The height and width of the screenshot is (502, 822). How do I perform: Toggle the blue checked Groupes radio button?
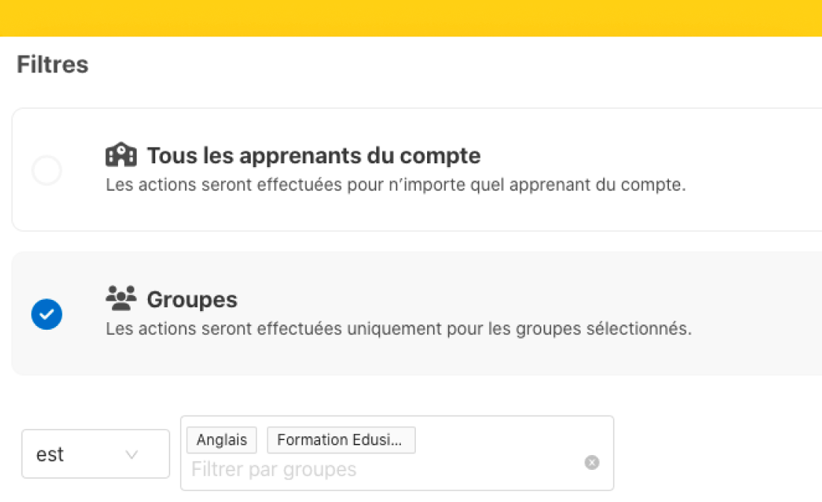[46, 314]
